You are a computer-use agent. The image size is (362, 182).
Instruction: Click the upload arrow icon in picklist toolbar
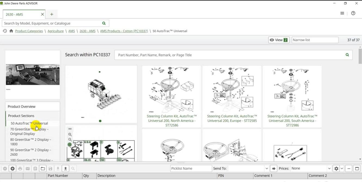click(66, 169)
